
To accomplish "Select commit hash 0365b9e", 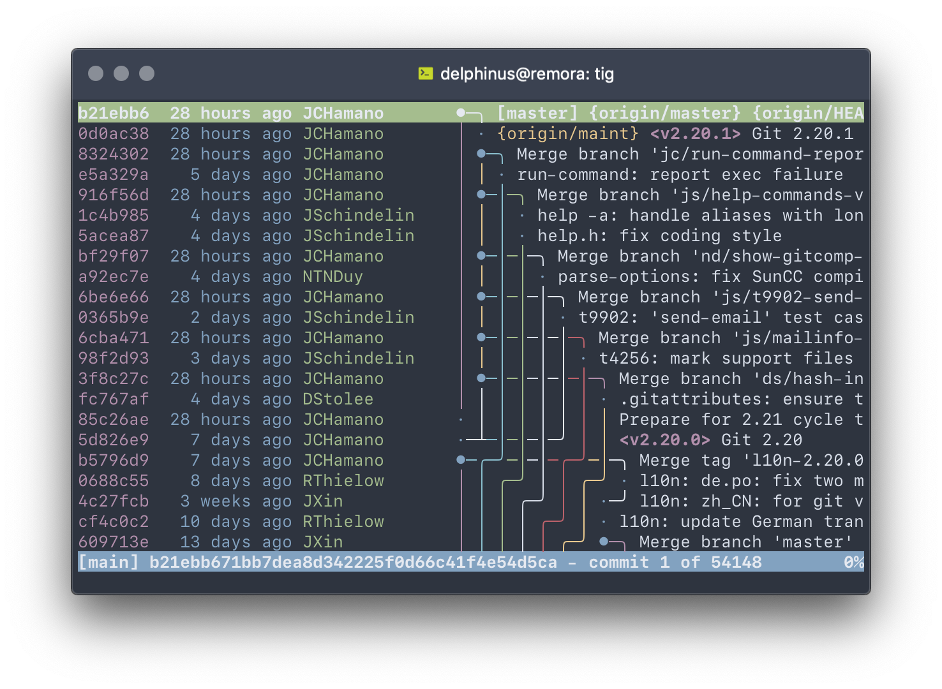I will [x=114, y=317].
